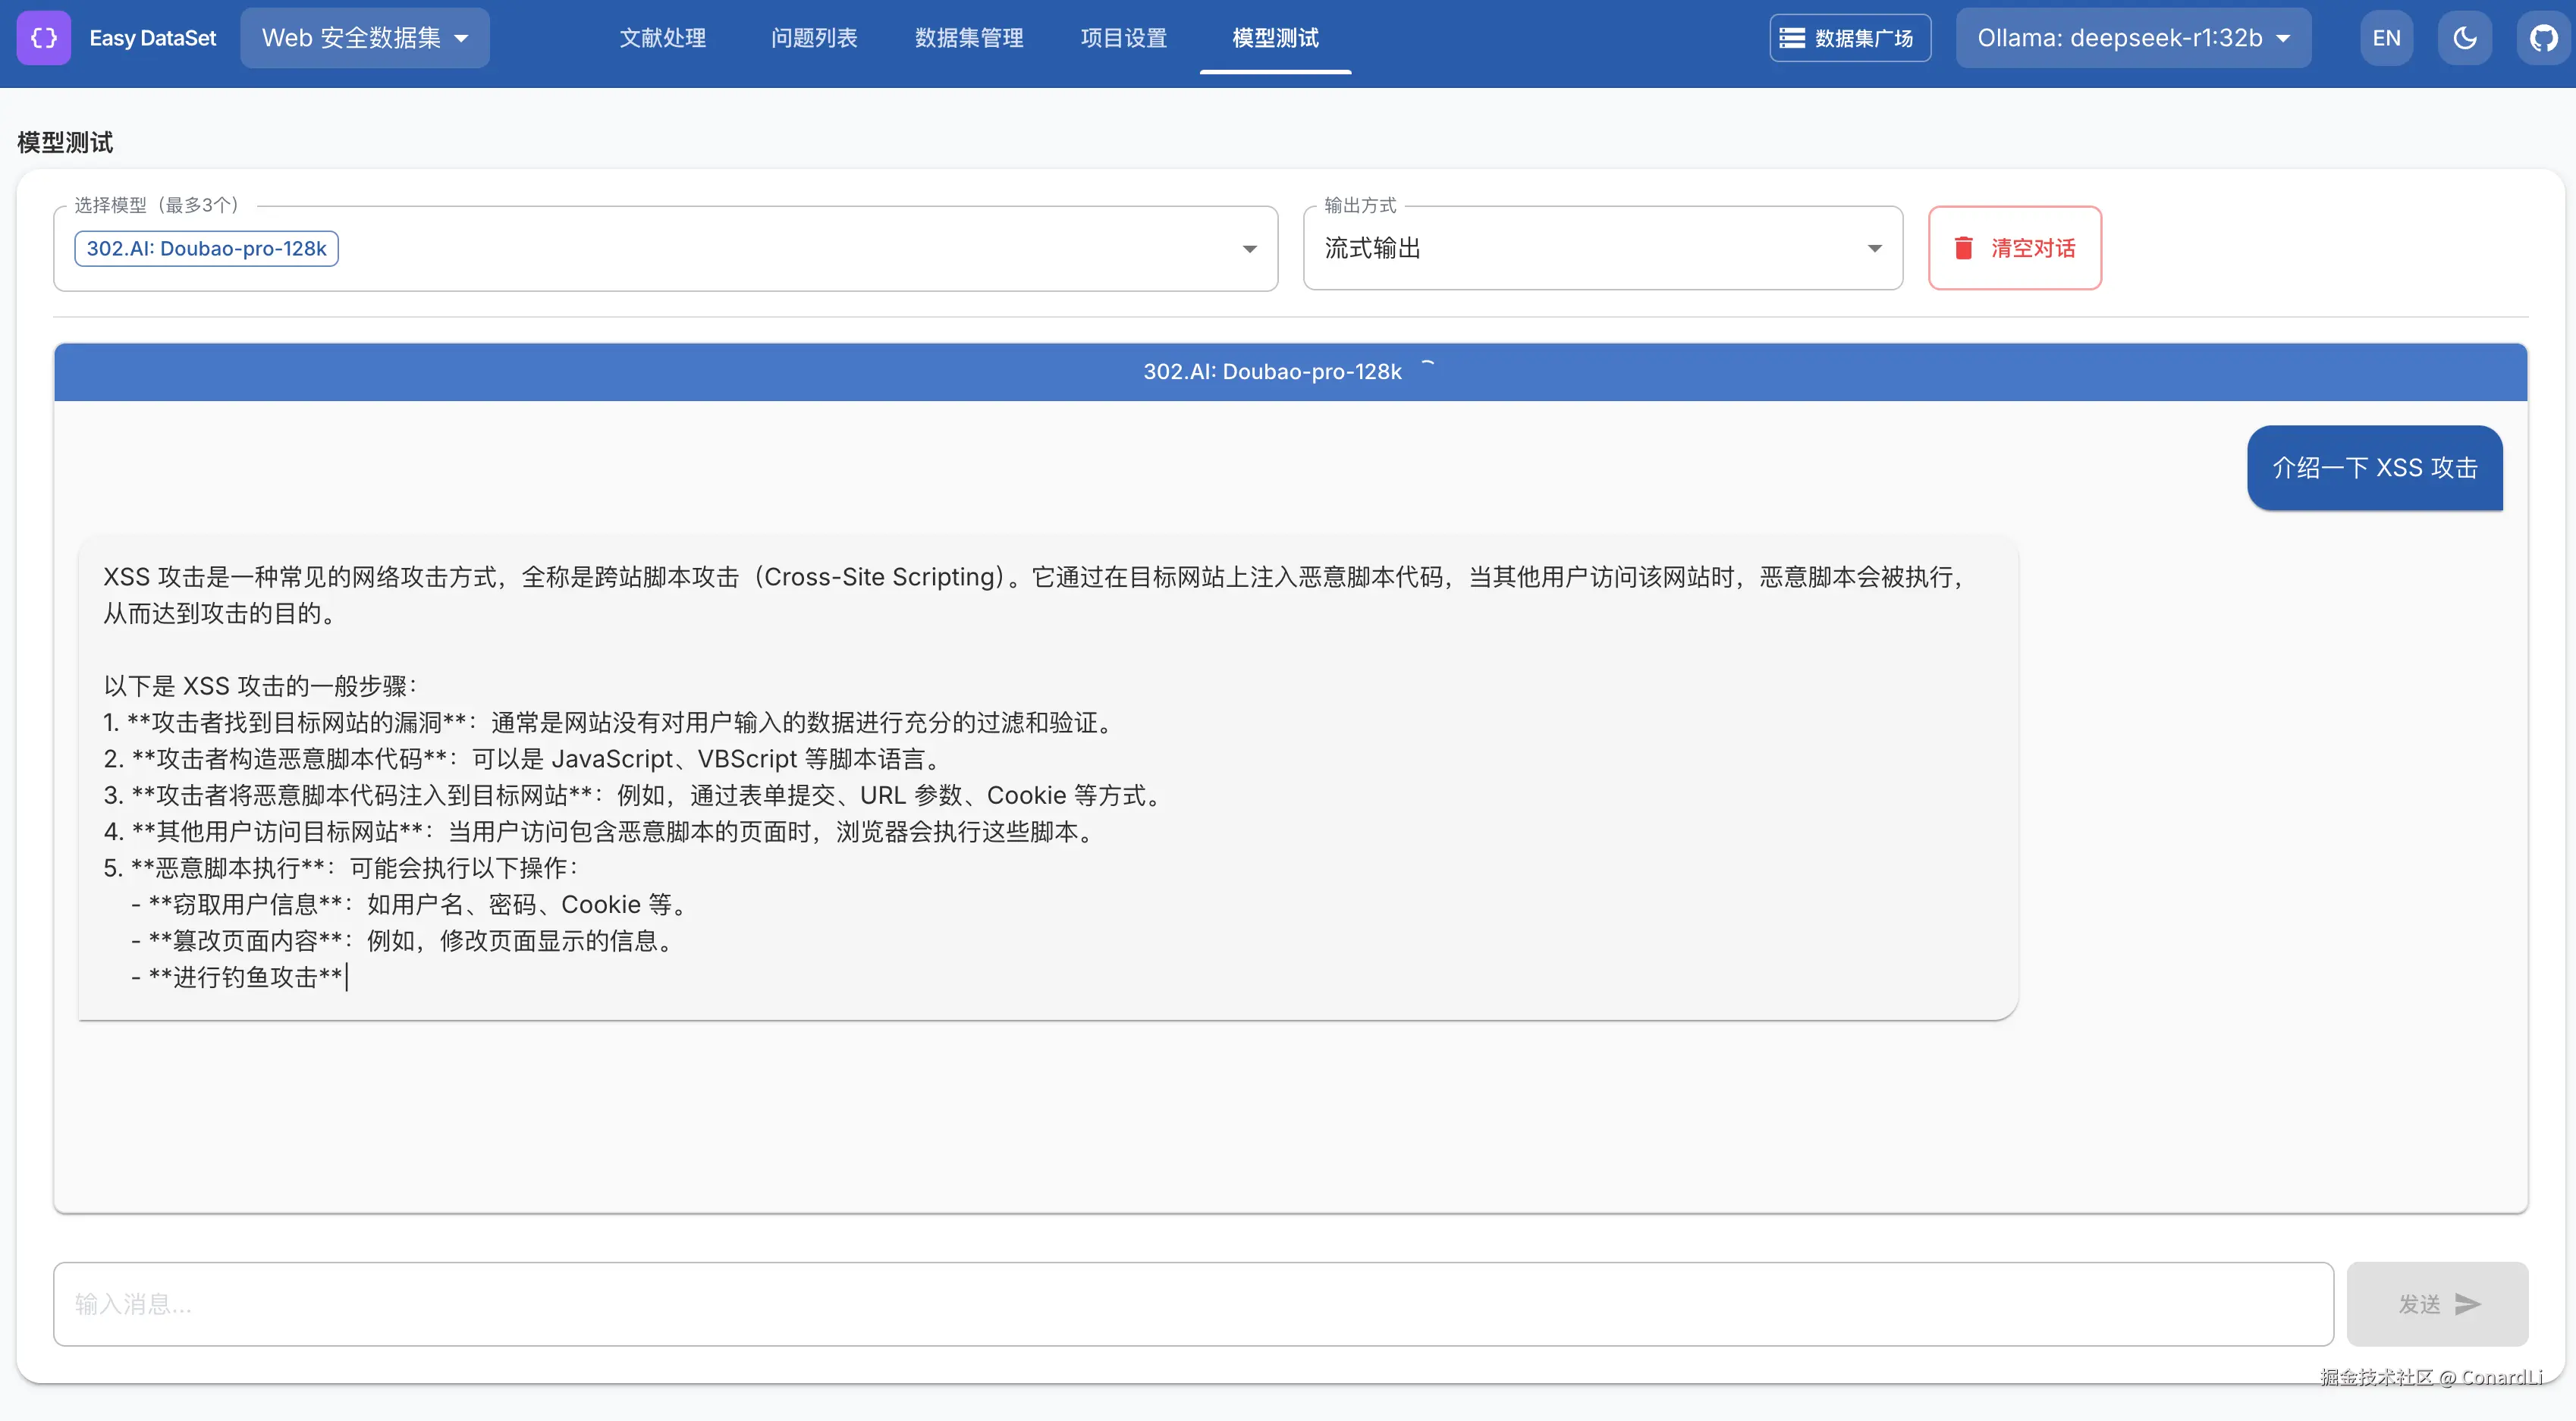Image resolution: width=2576 pixels, height=1421 pixels.
Task: Expand the Web 安全数据集 project dropdown
Action: [x=364, y=38]
